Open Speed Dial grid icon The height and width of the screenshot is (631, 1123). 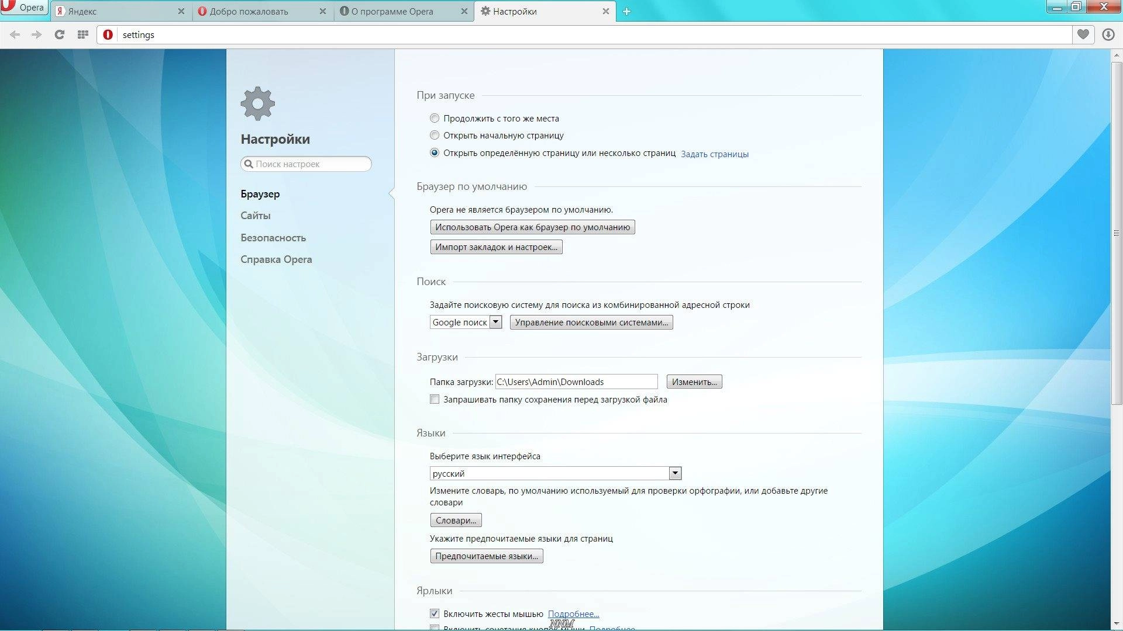coord(83,35)
